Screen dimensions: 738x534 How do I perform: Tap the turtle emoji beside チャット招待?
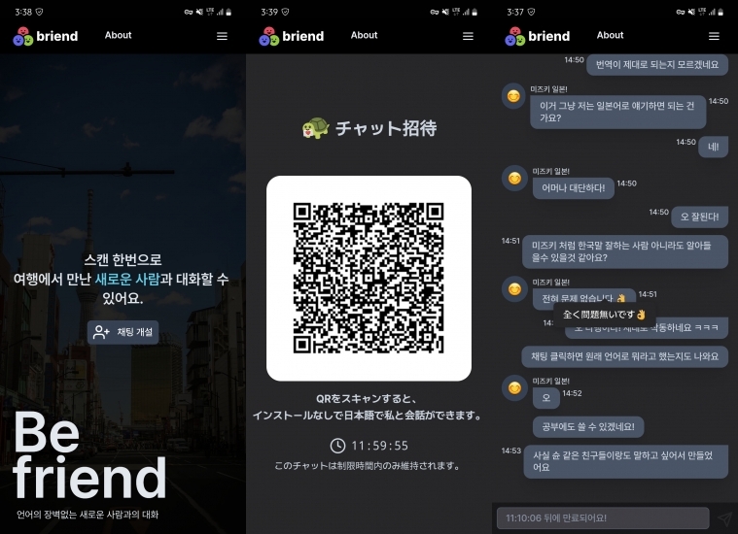pyautogui.click(x=316, y=128)
